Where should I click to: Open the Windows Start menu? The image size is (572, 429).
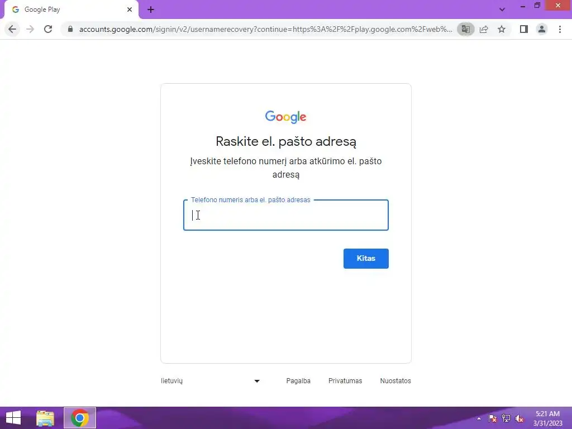coord(13,418)
